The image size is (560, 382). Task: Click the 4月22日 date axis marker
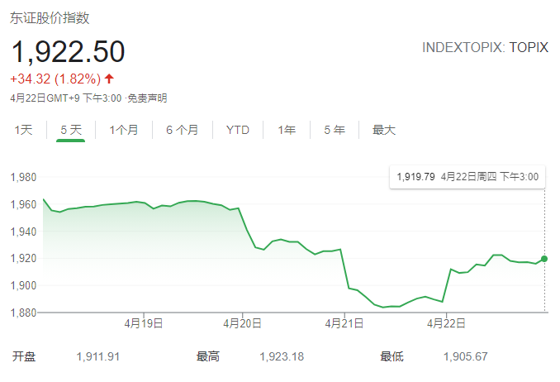pos(447,322)
